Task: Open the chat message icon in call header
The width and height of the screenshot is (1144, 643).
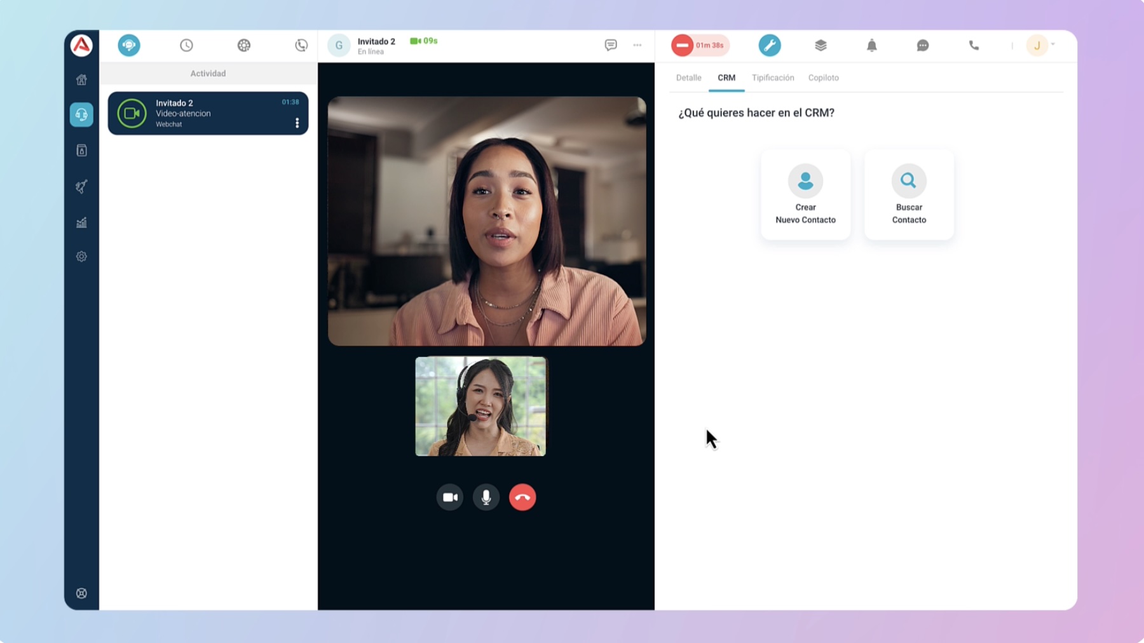Action: pyautogui.click(x=611, y=45)
